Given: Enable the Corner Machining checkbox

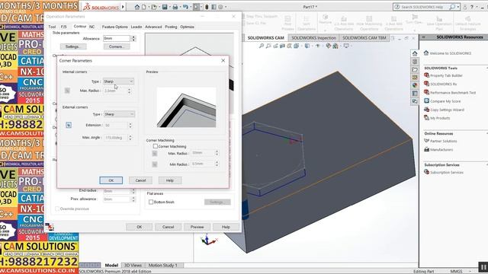Looking at the screenshot, I should (x=156, y=146).
